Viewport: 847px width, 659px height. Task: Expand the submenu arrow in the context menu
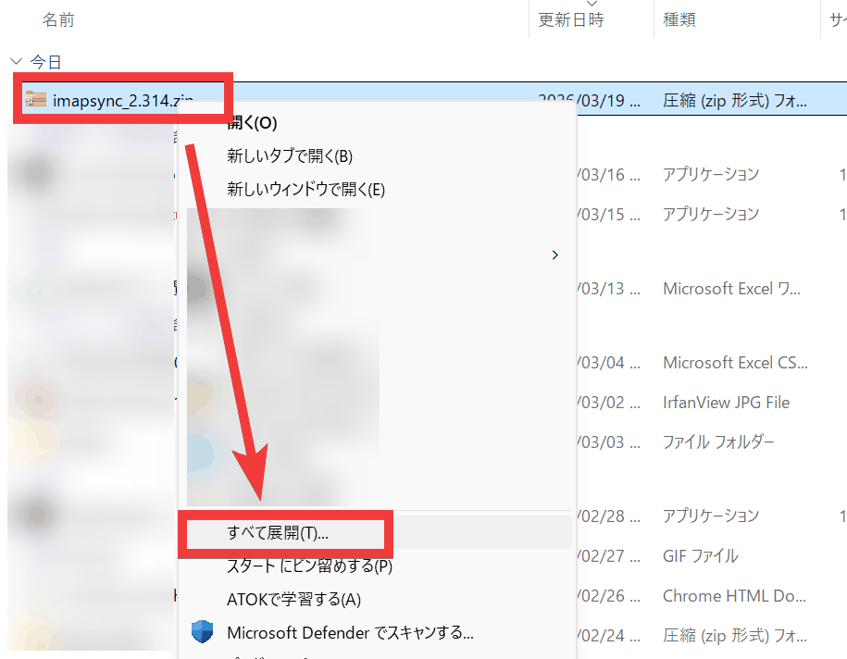point(554,255)
